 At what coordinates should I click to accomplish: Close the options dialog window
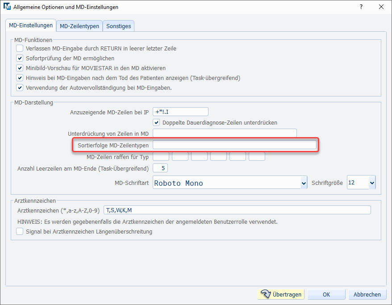381,7
